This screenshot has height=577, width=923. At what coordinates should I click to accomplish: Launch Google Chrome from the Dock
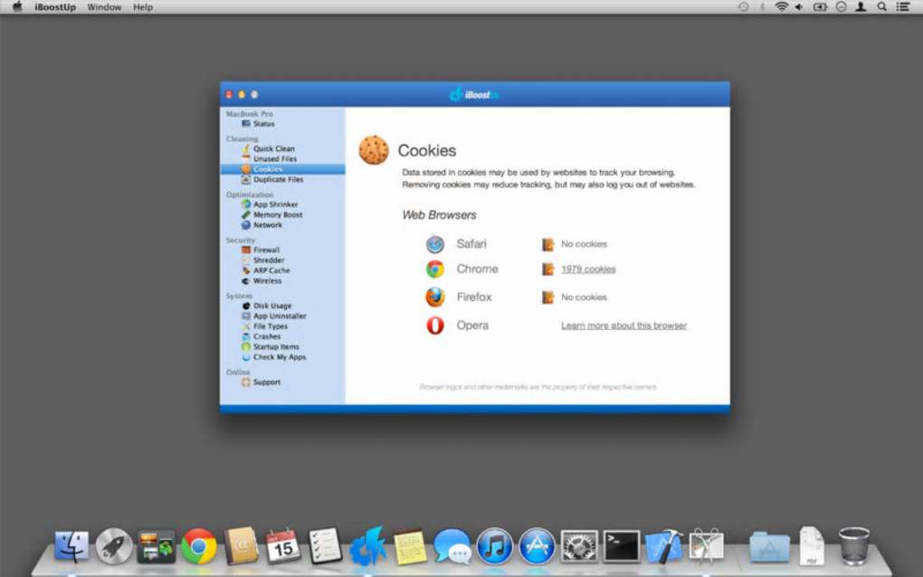click(198, 546)
